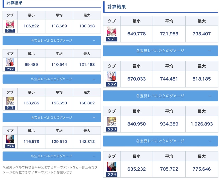
Task: Click the average damage value 705,792
Action: 169,169
